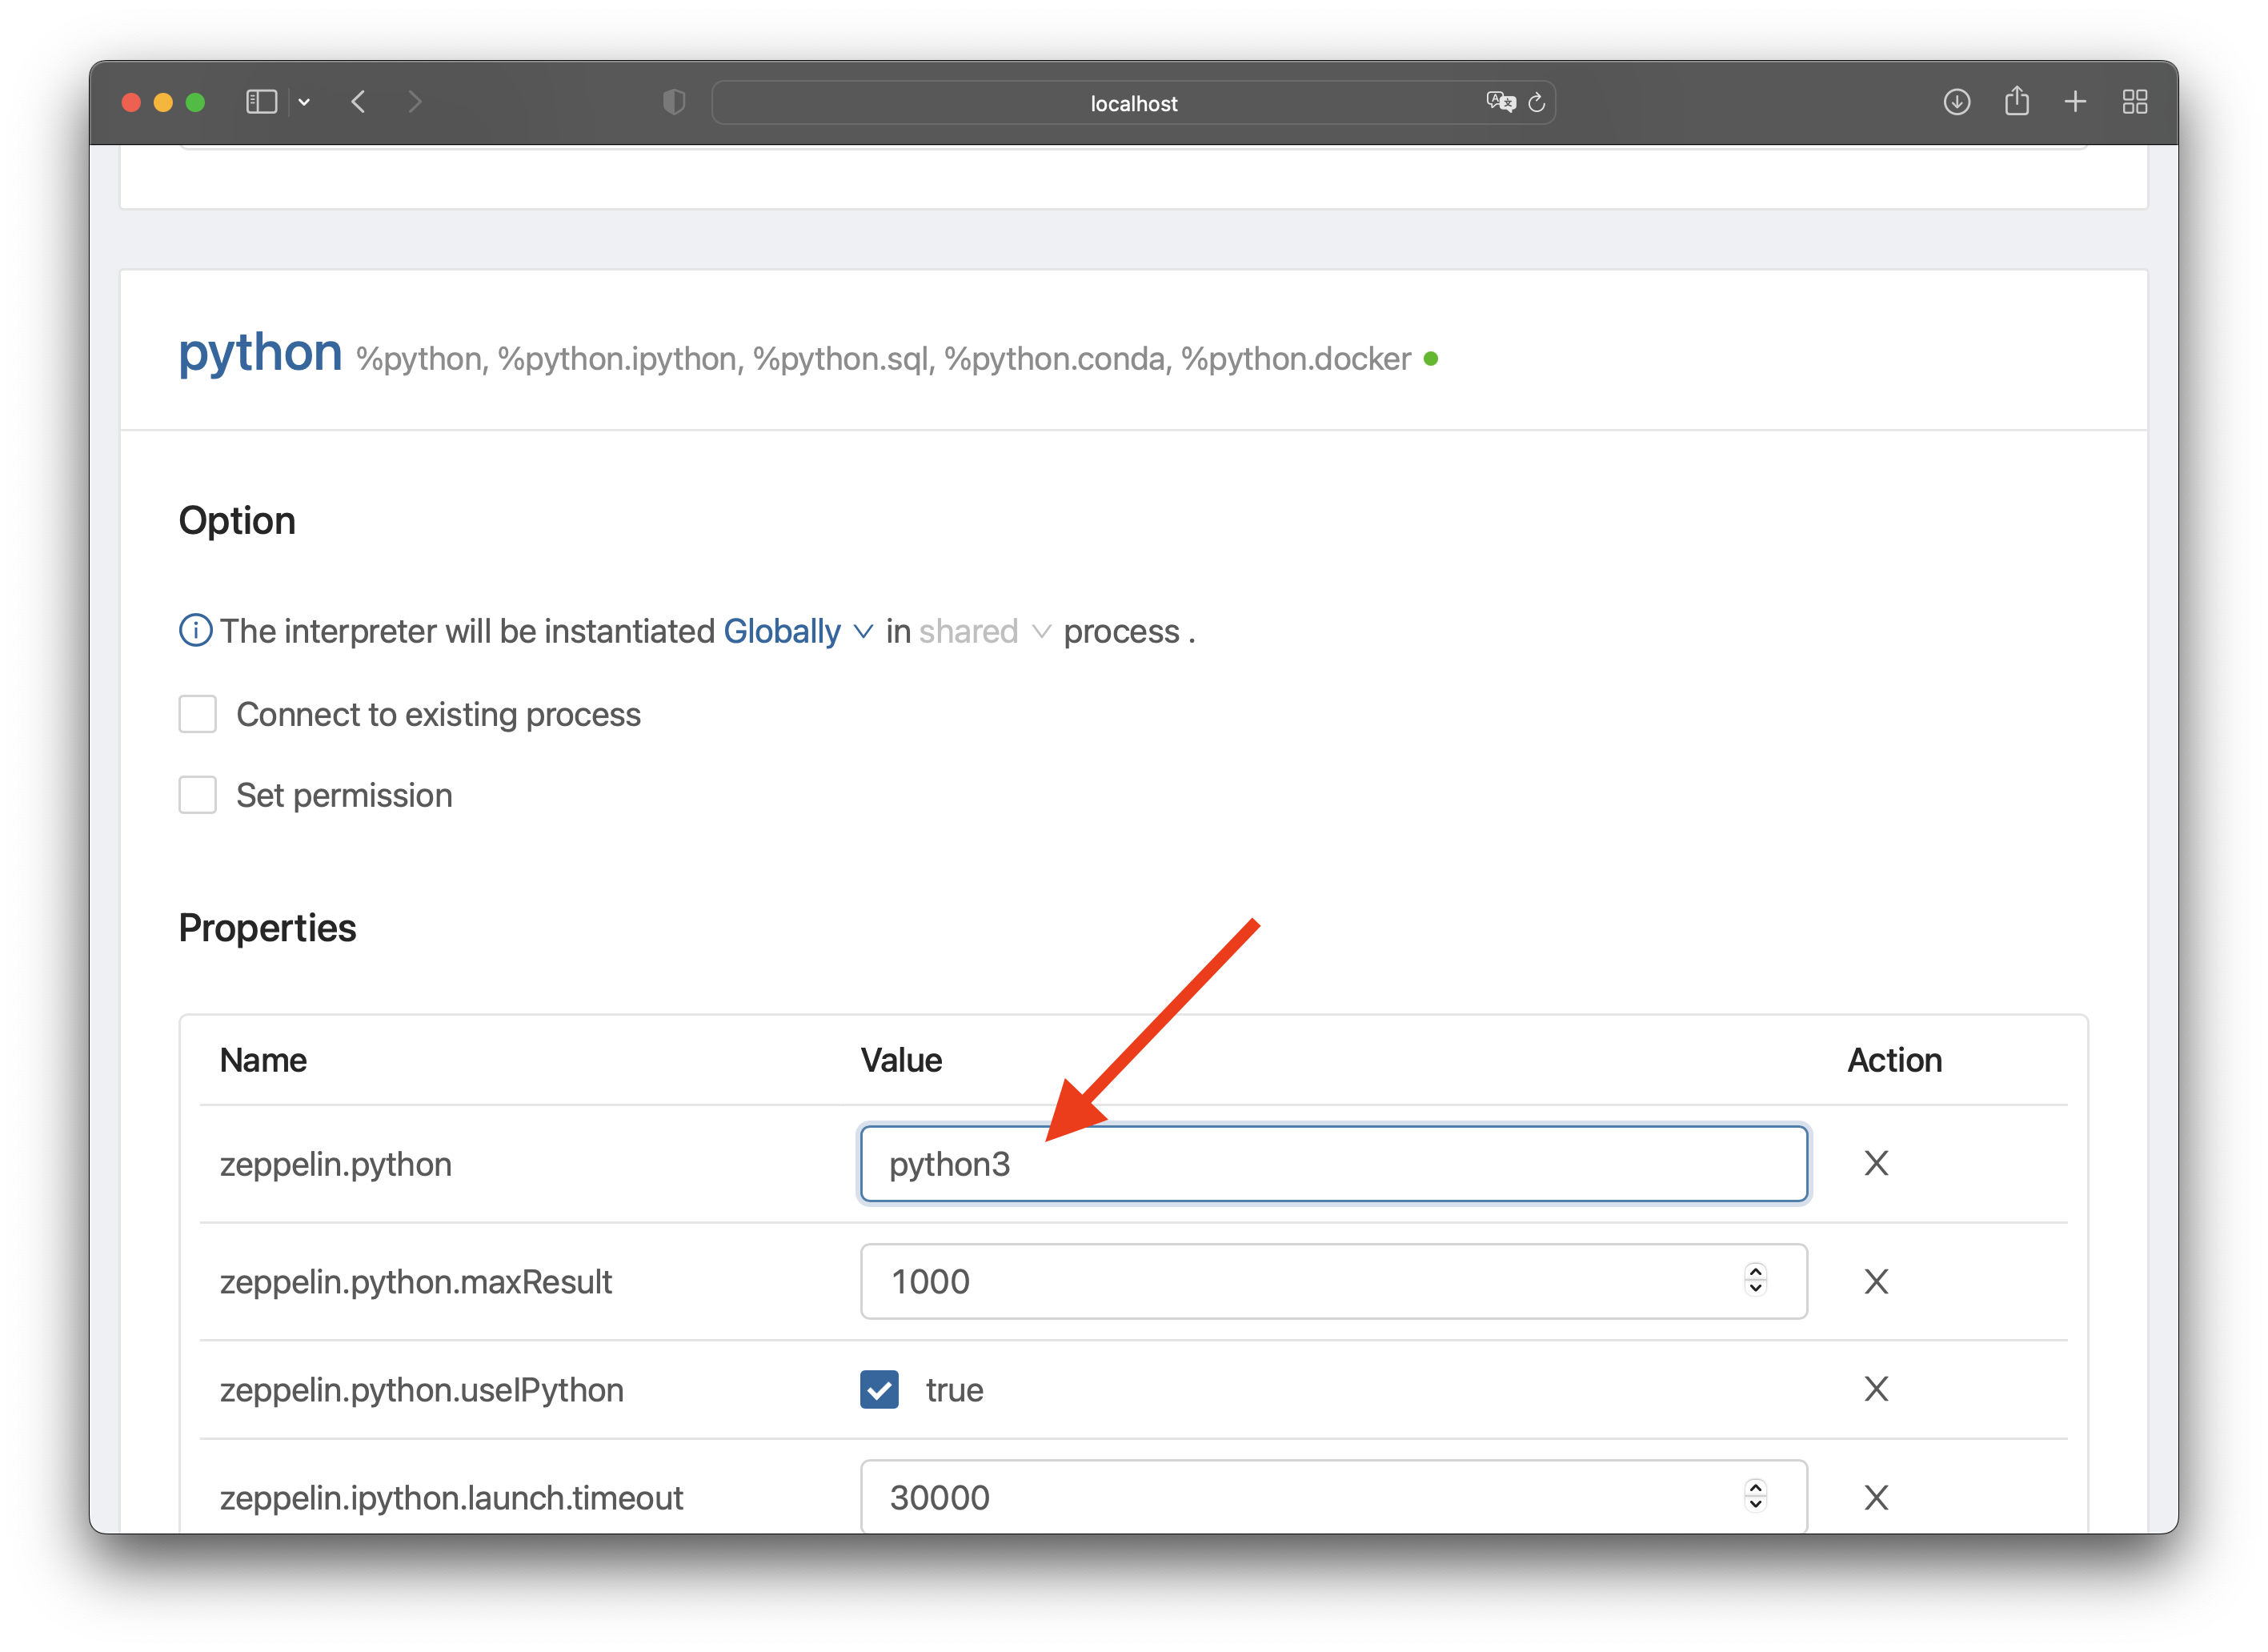This screenshot has height=1652, width=2268.
Task: Edit the zeppelin.python value field
Action: pyautogui.click(x=1333, y=1164)
